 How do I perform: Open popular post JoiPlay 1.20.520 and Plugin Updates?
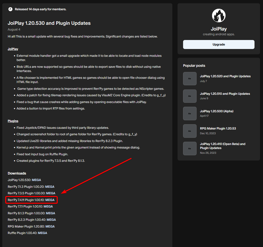tap(225, 76)
